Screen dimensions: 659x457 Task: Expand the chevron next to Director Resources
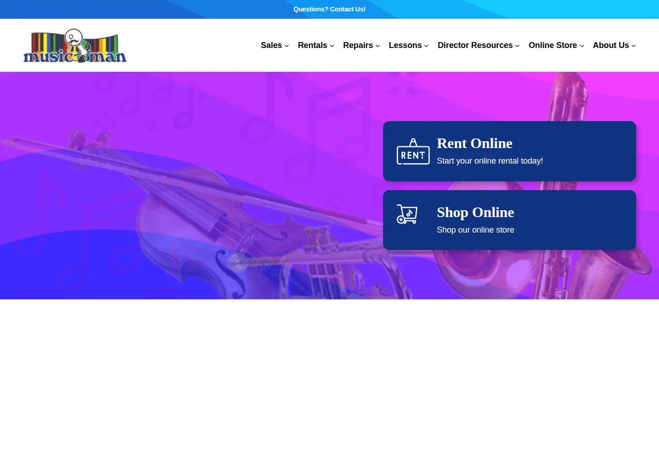[517, 46]
